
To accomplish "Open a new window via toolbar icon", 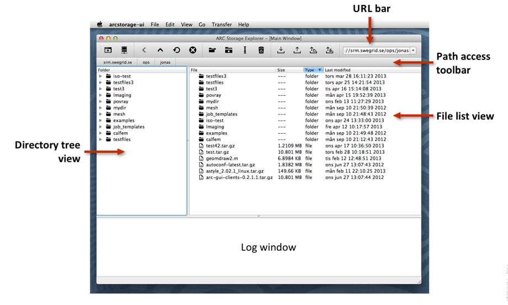I will pyautogui.click(x=108, y=50).
